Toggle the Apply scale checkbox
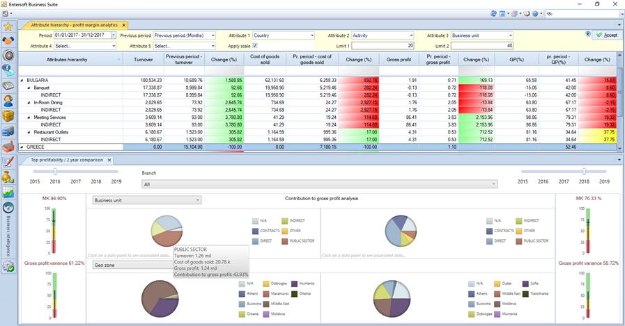The image size is (625, 326). pos(254,45)
